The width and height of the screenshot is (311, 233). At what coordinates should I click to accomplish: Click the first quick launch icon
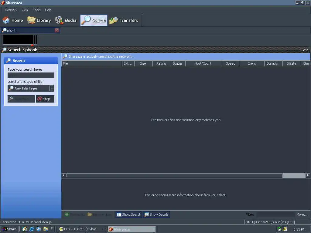[25, 229]
